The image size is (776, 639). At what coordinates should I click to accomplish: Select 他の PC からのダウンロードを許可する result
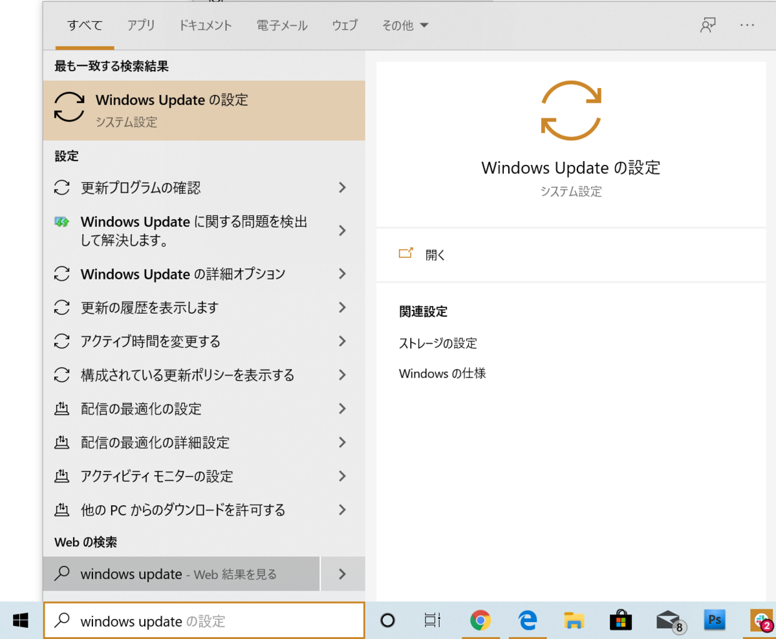click(204, 510)
